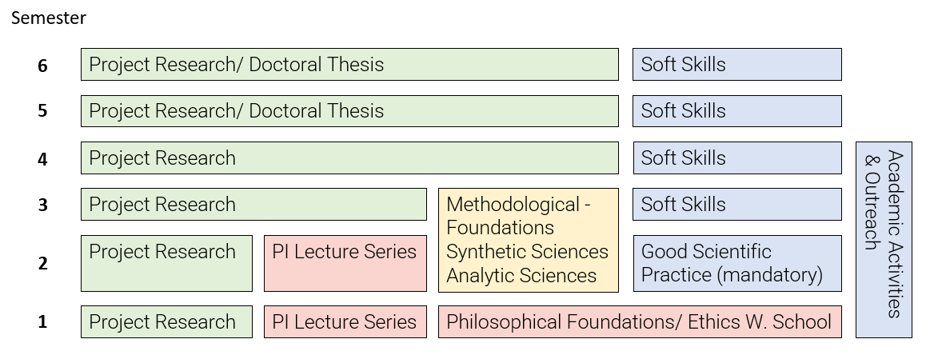Click the semester number 1 label

tap(42, 322)
